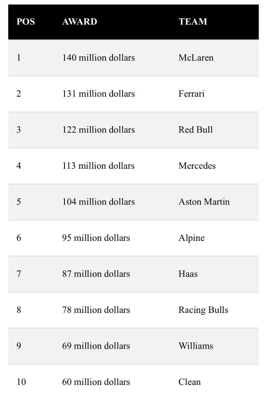Click the Mercedes team name

pyautogui.click(x=197, y=166)
